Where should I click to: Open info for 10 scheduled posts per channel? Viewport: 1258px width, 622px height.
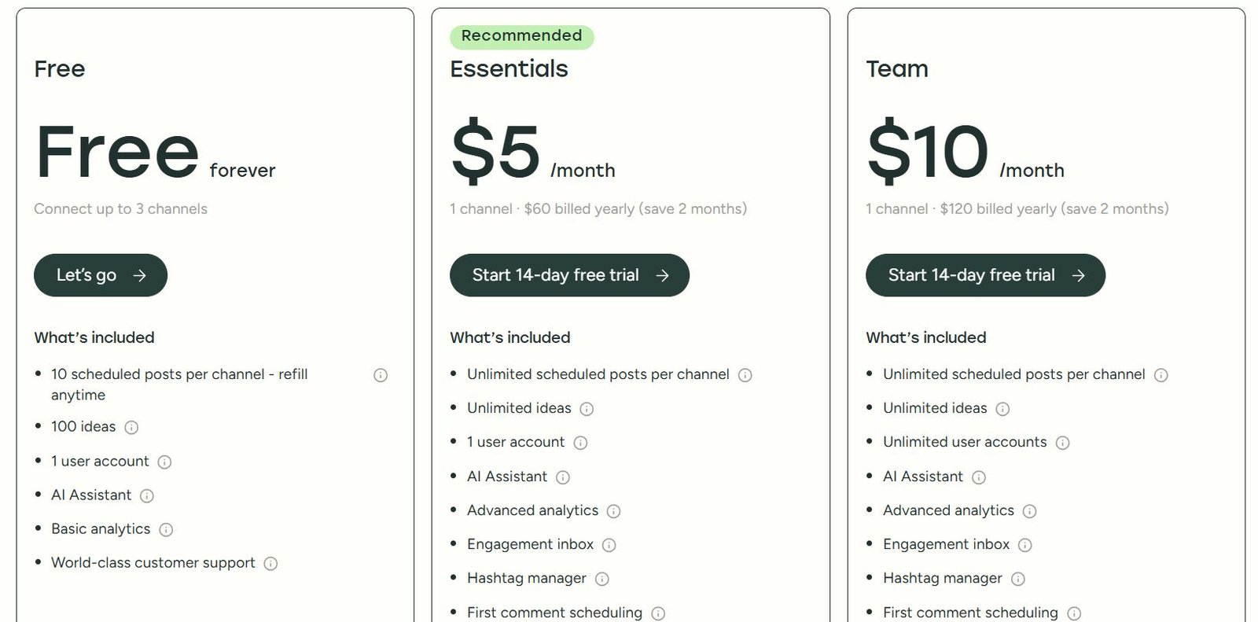381,375
